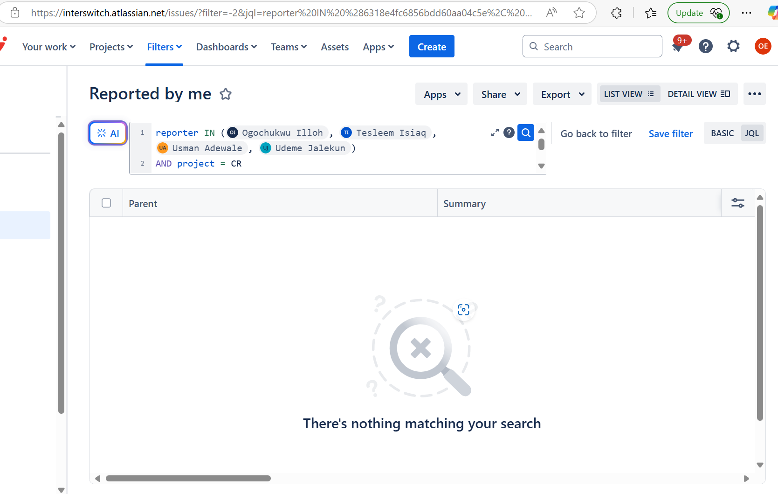Switch to BASIC search mode

[722, 133]
